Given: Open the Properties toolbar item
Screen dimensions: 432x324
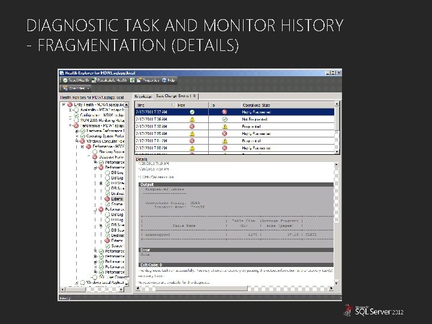Looking at the screenshot, I should click(148, 80).
